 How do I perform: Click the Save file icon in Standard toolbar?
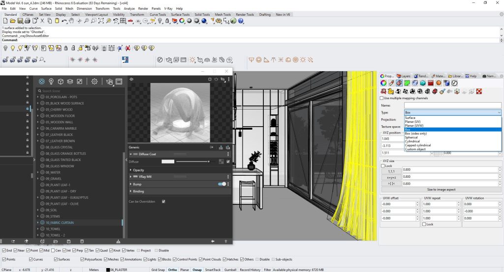(20, 21)
